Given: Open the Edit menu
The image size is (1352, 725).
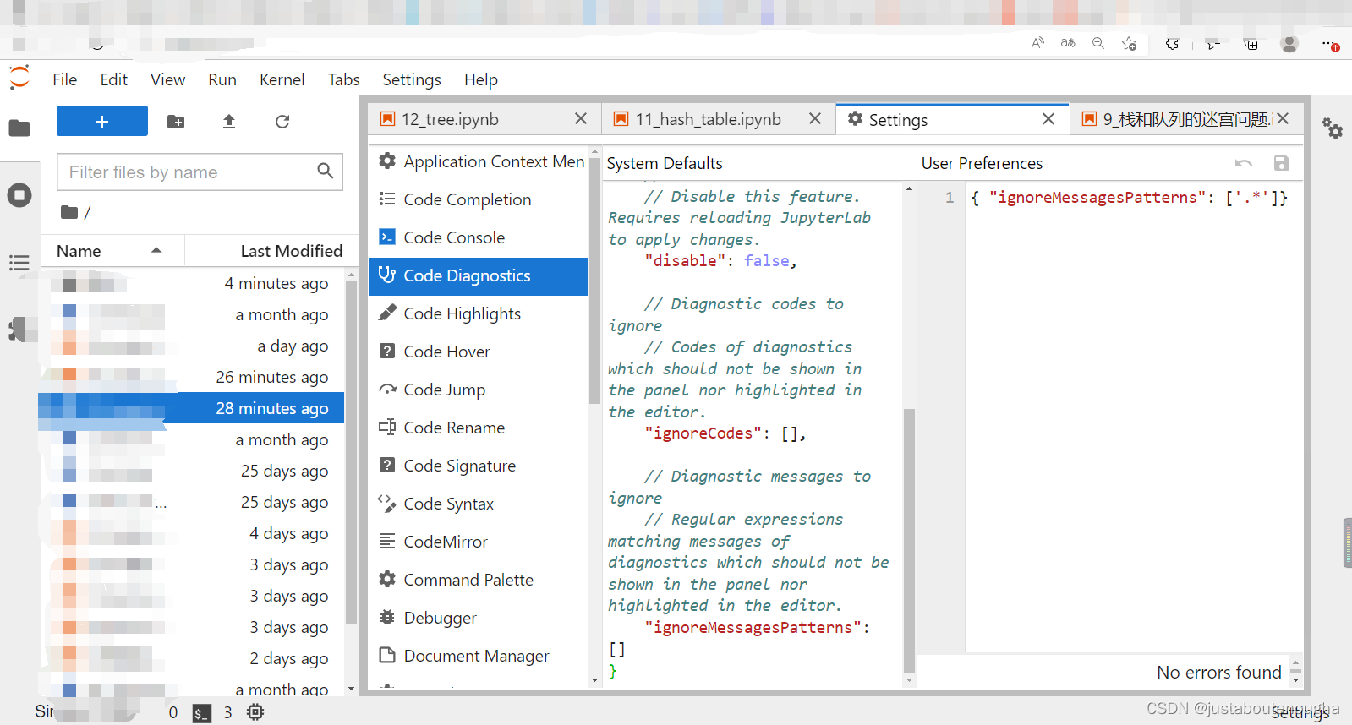Looking at the screenshot, I should tap(113, 79).
